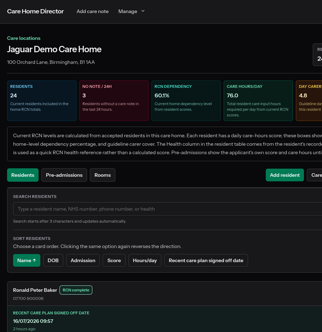This screenshot has width=322, height=332.
Task: Sort residents by DOB
Action: [53, 260]
